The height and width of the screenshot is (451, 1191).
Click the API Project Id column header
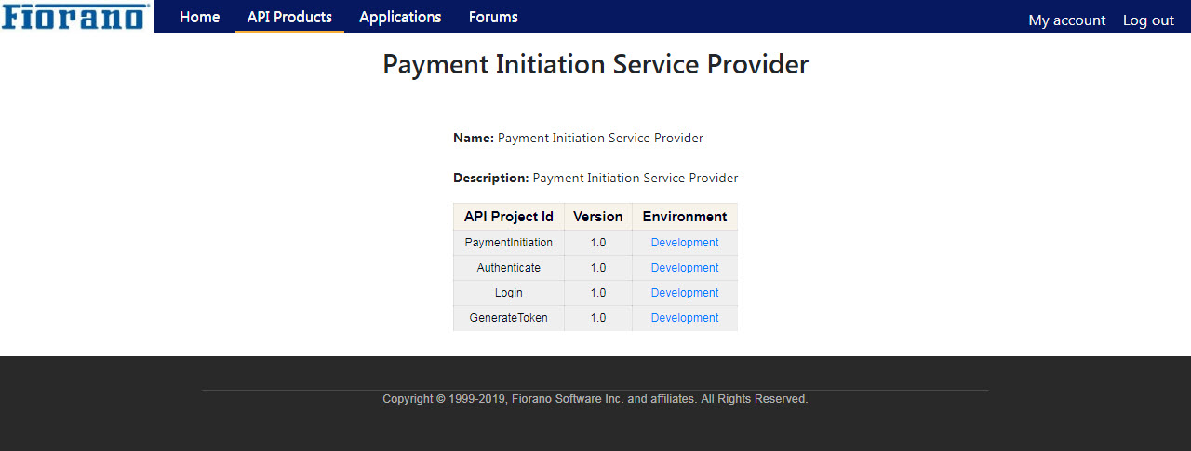(x=509, y=217)
